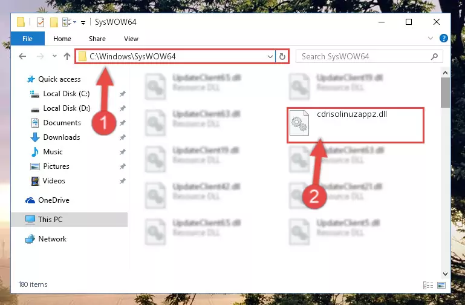Click the pin icon next to Music

coord(123,152)
